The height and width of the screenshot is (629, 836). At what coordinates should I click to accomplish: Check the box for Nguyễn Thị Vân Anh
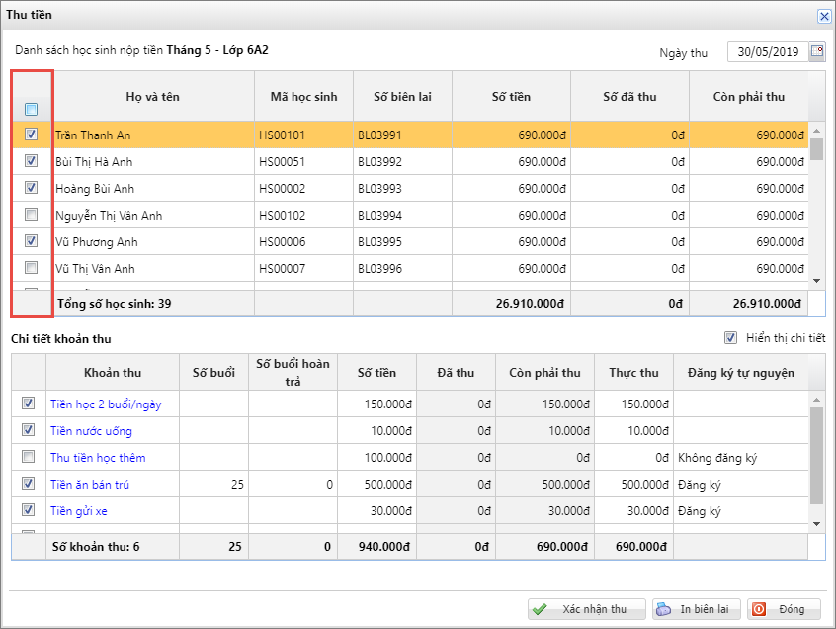pyautogui.click(x=31, y=215)
